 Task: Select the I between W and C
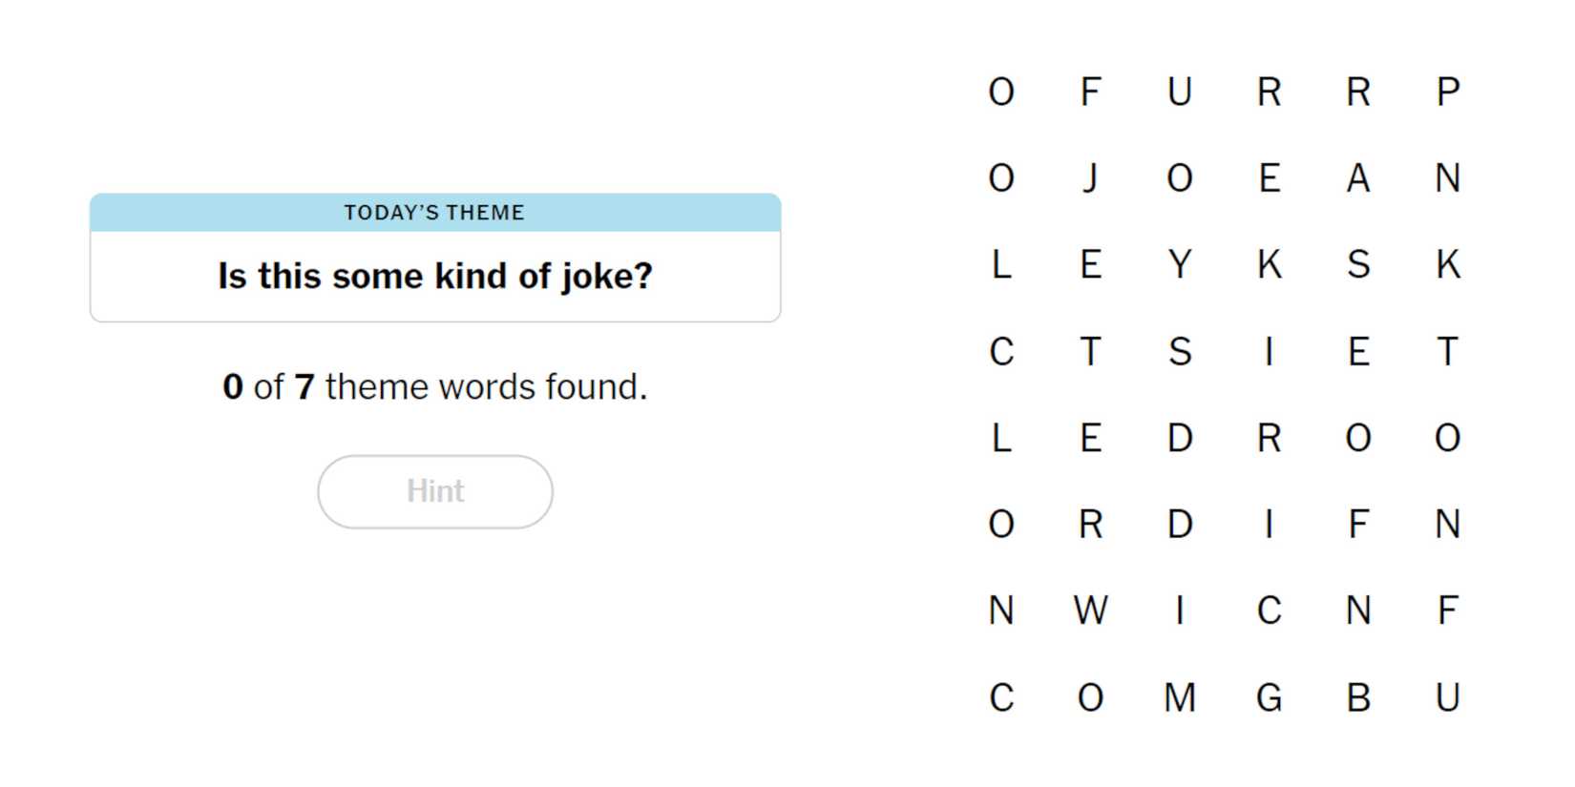coord(1180,611)
